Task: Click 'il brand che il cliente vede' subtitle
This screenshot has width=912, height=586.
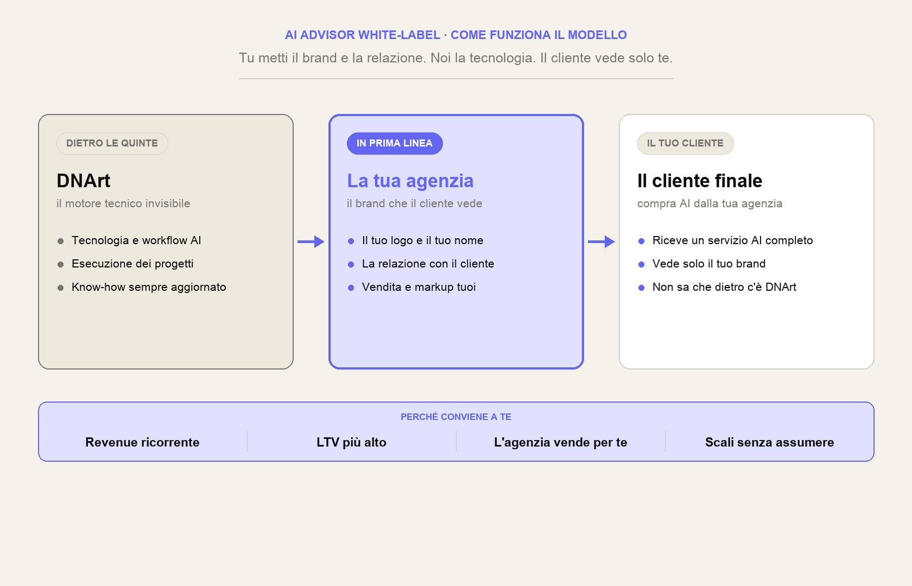Action: coord(415,203)
